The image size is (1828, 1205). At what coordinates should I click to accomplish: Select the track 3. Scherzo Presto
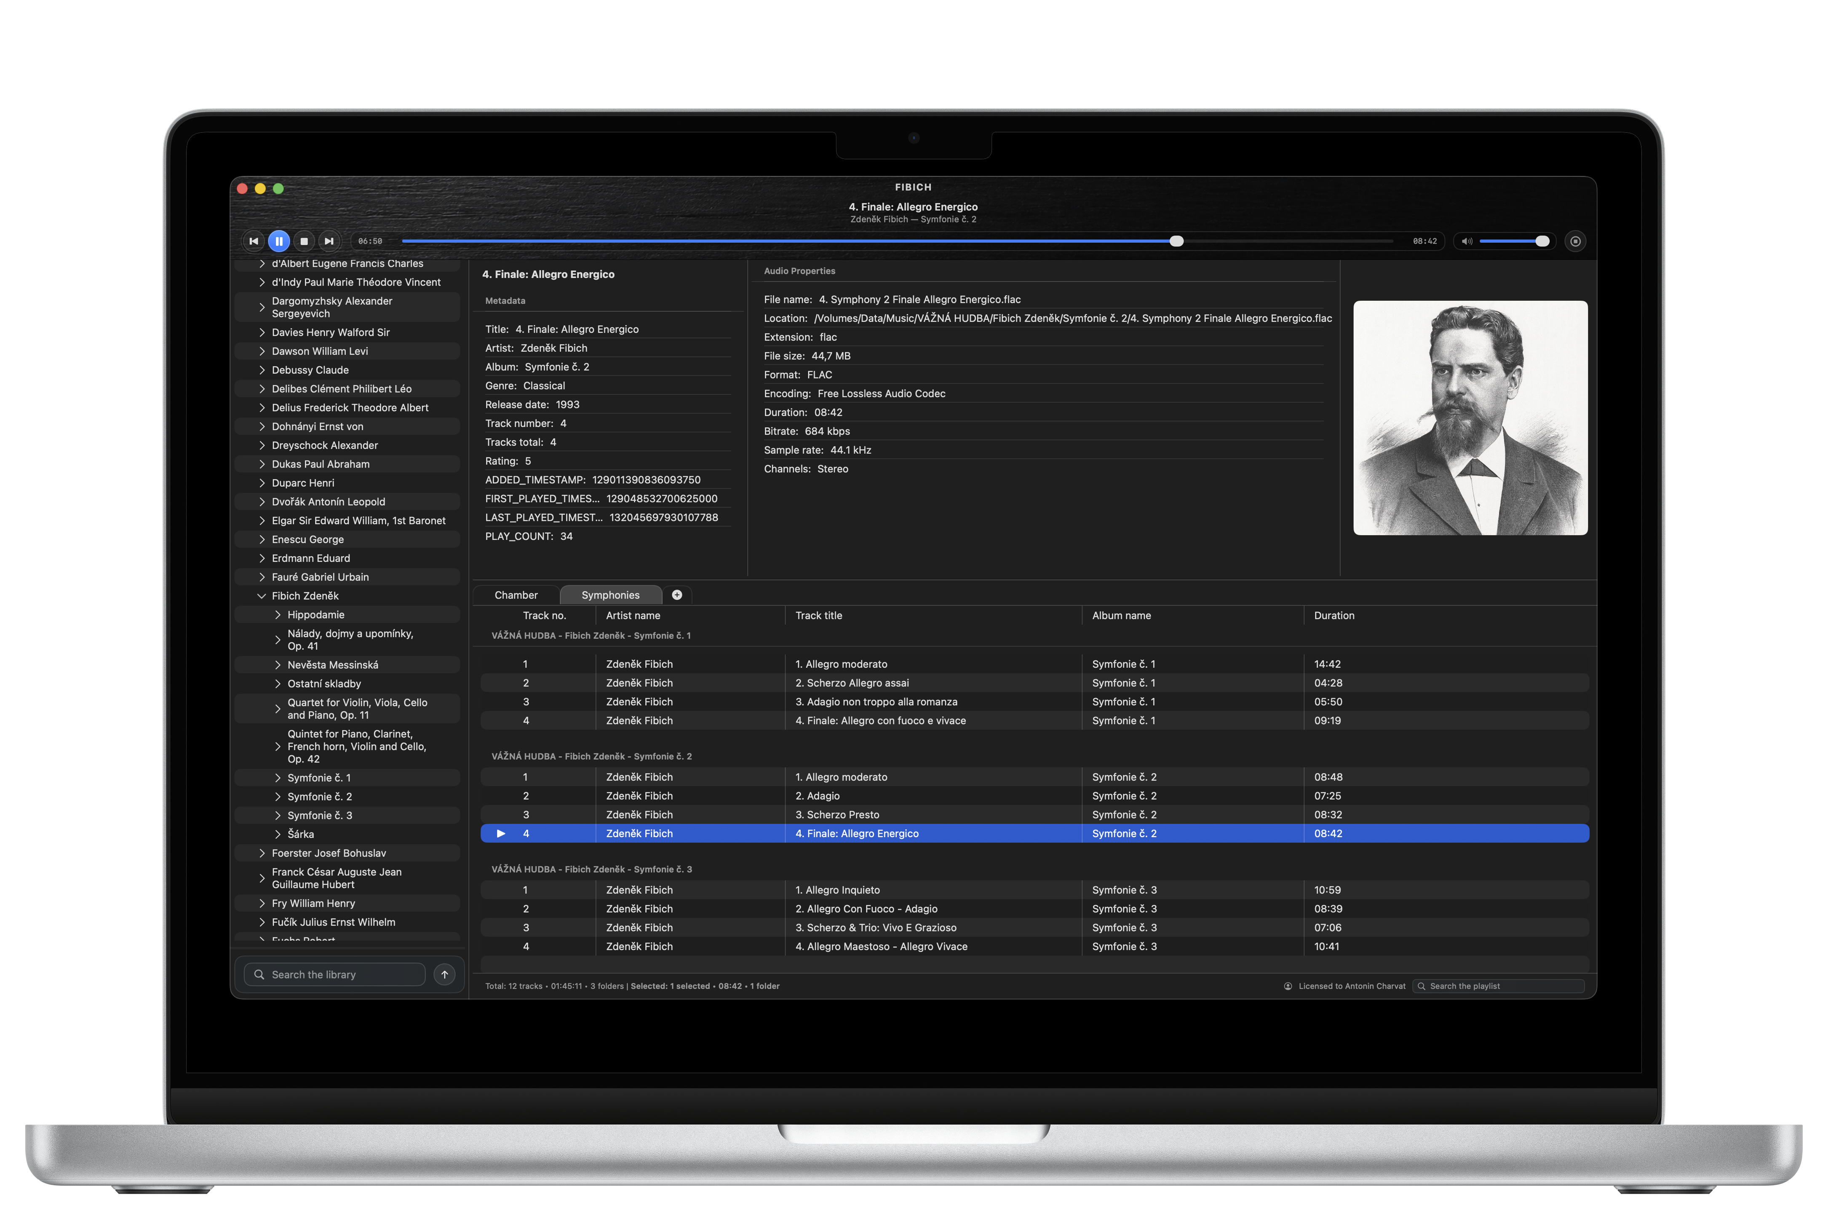[x=1034, y=814]
